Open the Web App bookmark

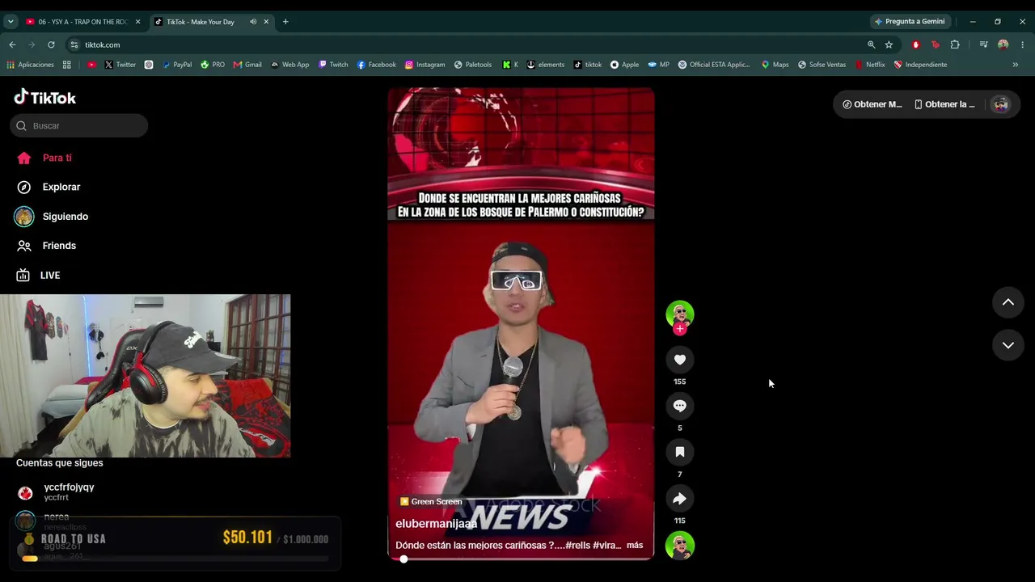click(x=289, y=65)
